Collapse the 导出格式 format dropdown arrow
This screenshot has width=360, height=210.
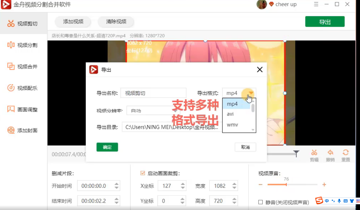tap(251, 93)
